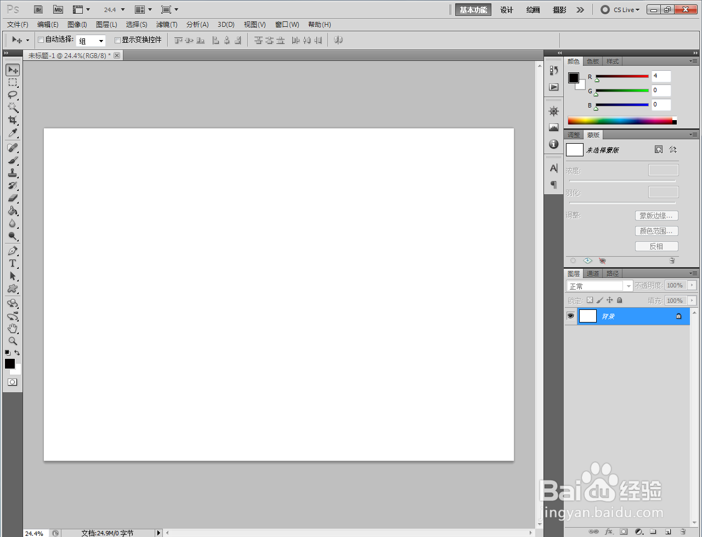Select the Brush tool
The width and height of the screenshot is (702, 537).
(x=13, y=160)
